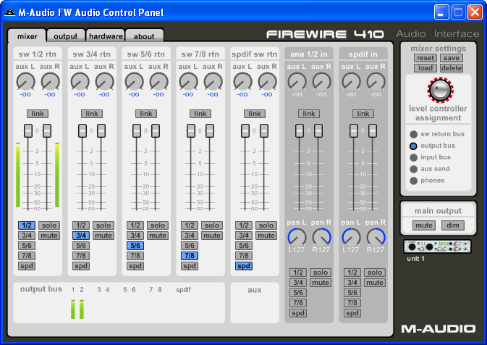The height and width of the screenshot is (345, 487).
Task: Select output bus radio option
Action: click(x=413, y=146)
